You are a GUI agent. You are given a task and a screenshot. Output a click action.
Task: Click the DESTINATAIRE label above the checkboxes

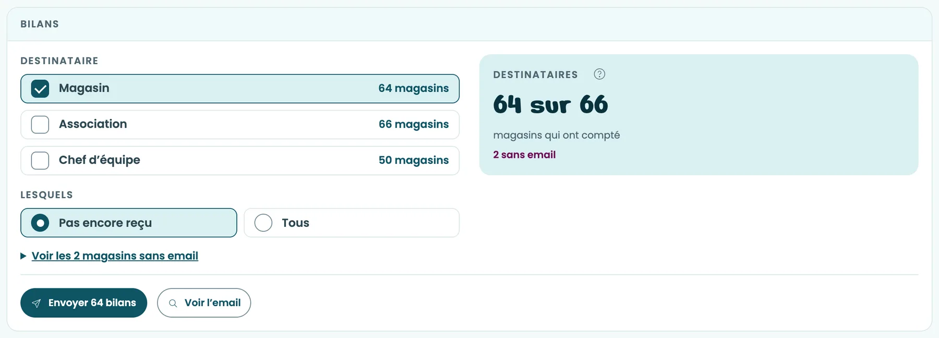[x=59, y=61]
